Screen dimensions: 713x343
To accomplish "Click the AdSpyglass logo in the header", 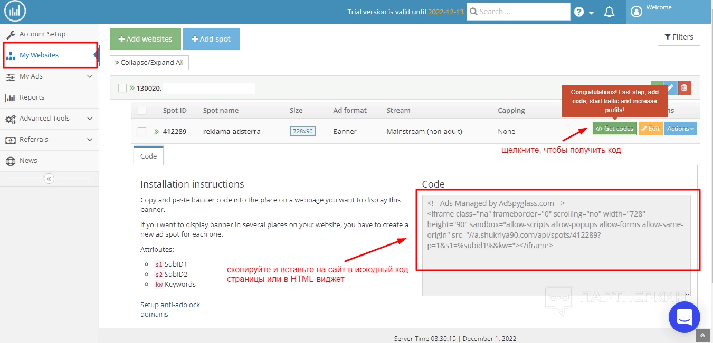I will (15, 11).
